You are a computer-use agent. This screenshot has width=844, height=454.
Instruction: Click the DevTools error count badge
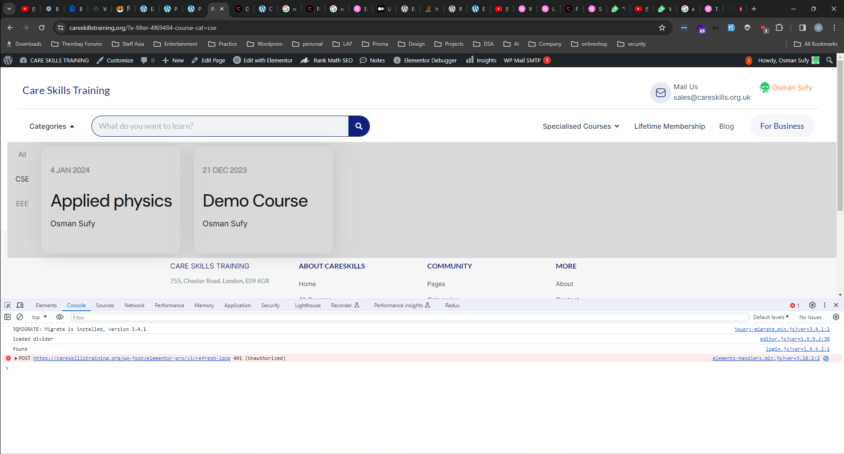point(795,305)
